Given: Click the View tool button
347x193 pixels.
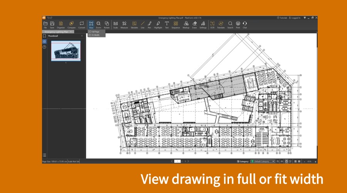Looking at the screenshot, I should point(91,25).
